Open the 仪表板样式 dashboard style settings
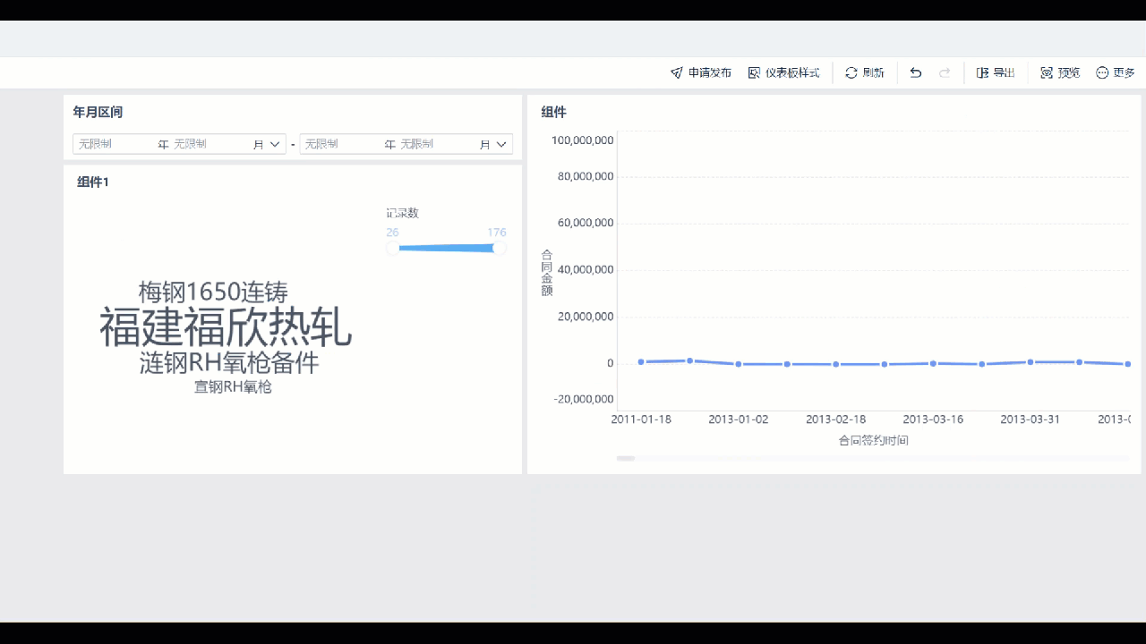The height and width of the screenshot is (644, 1146). coord(783,72)
